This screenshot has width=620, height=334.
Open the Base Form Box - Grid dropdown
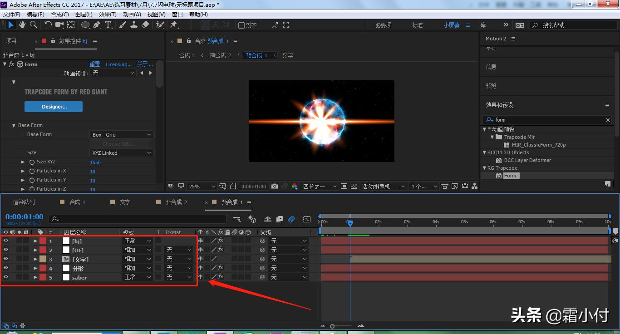point(121,135)
